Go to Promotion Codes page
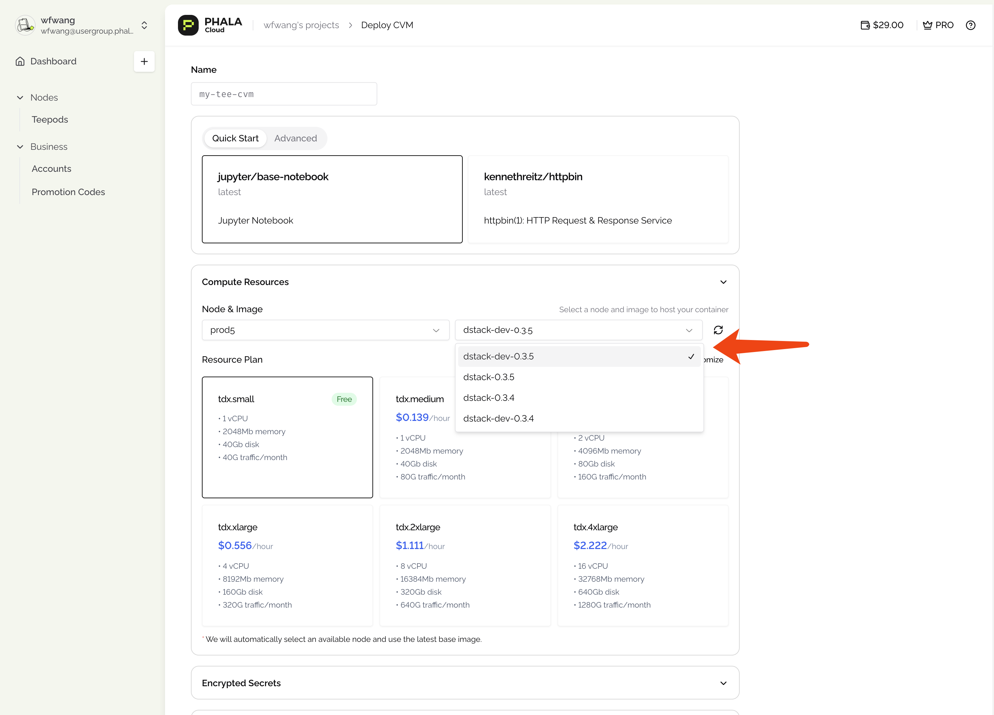The width and height of the screenshot is (994, 715). point(68,192)
